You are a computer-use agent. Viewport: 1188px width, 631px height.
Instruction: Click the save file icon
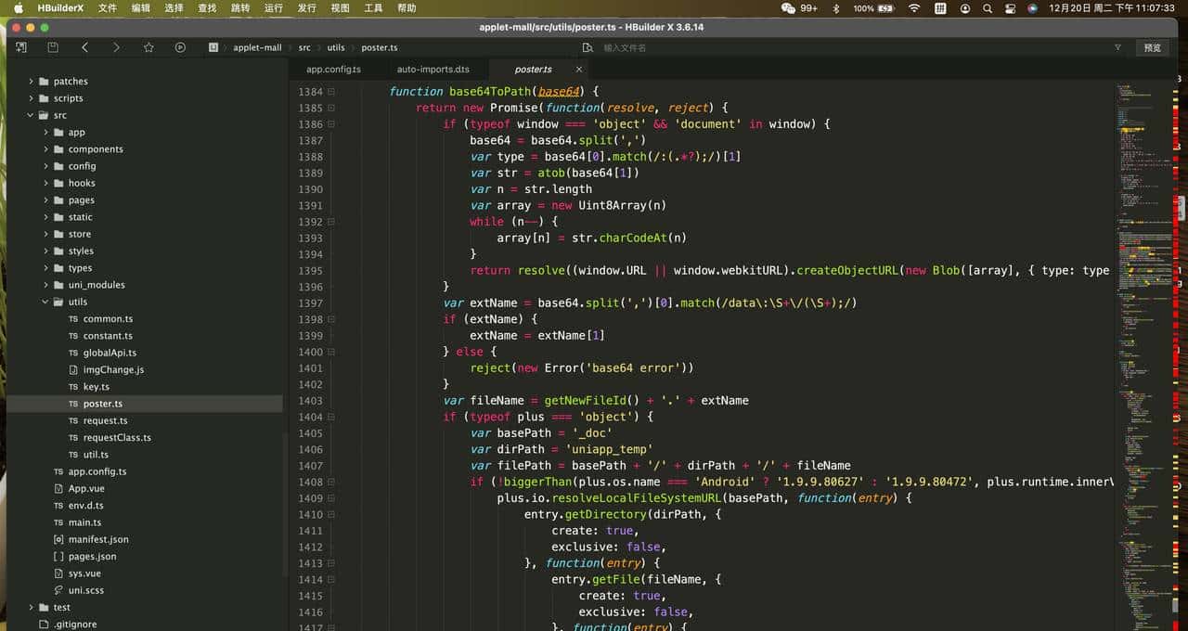click(x=53, y=47)
